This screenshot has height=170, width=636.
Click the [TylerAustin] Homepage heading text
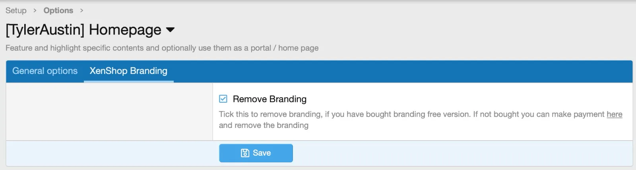pos(83,30)
